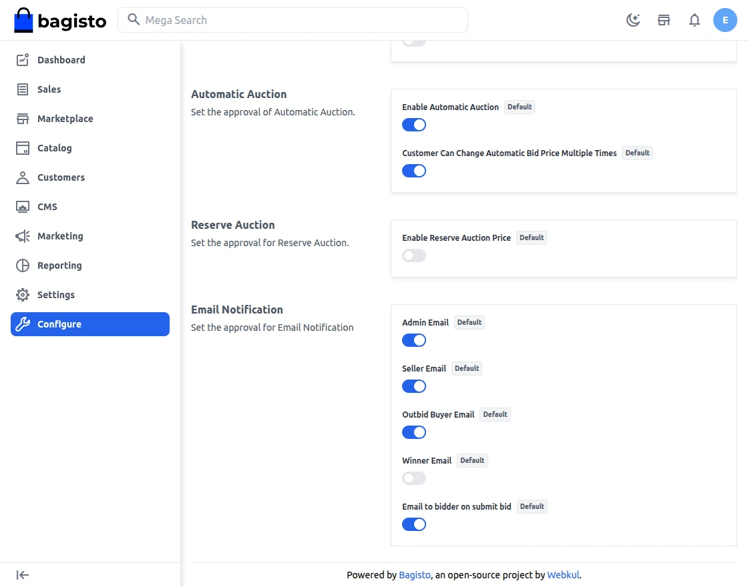748x587 pixels.
Task: Click the Marketing megaphone icon
Action: (x=23, y=236)
